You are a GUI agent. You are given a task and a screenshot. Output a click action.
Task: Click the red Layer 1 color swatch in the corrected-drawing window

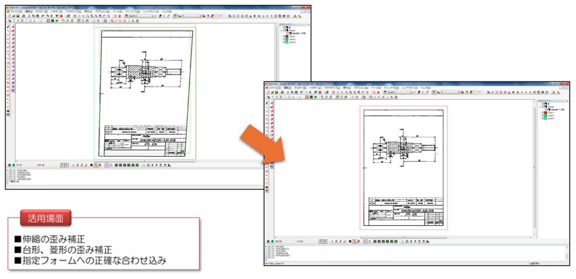(x=546, y=112)
